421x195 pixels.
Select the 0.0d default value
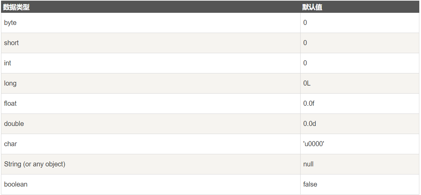tap(310, 124)
